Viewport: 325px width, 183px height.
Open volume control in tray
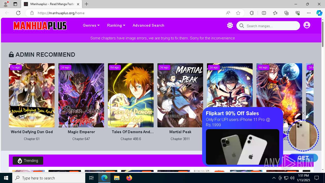pos(292,178)
